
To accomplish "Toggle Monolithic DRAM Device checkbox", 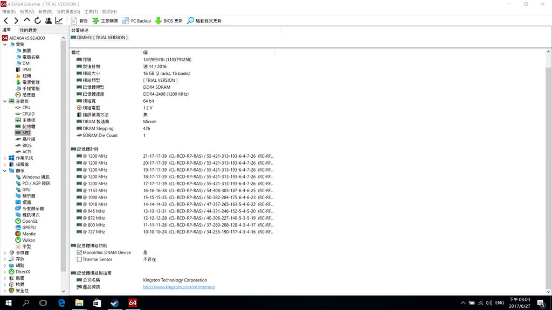I will pyautogui.click(x=79, y=252).
